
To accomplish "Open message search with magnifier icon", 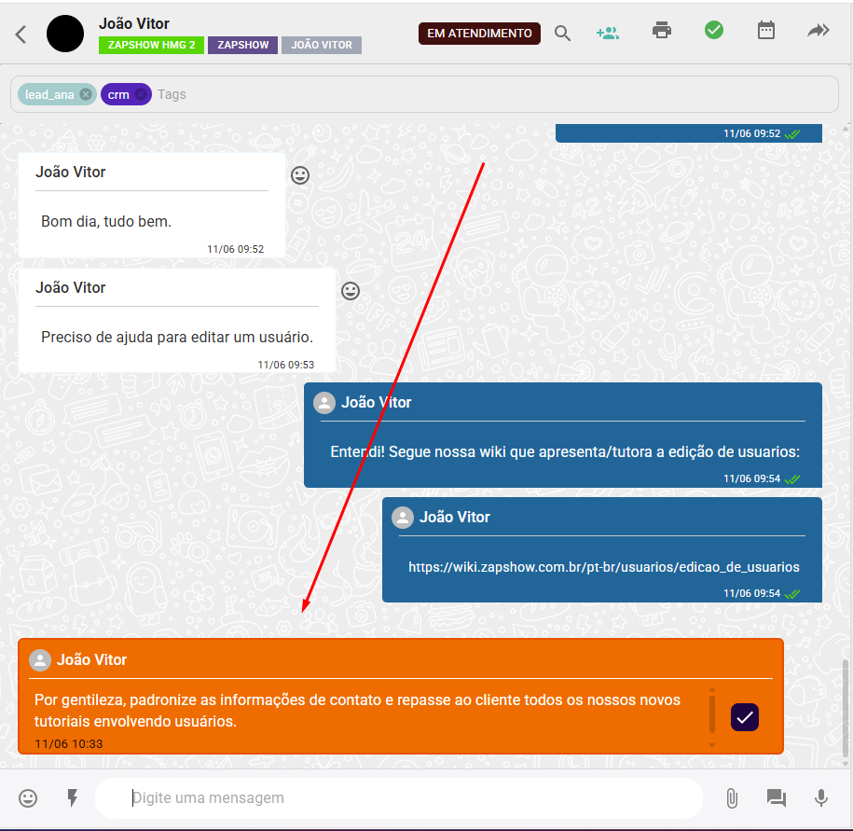I will point(562,34).
